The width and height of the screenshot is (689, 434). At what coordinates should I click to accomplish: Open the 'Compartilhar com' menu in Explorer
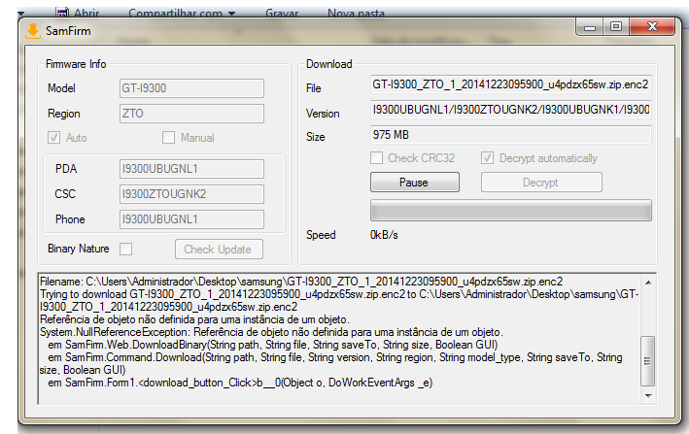click(x=182, y=14)
